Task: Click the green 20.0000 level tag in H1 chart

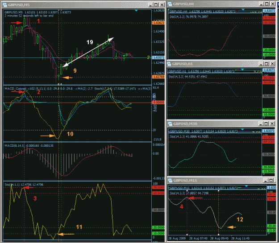Action: (269, 110)
